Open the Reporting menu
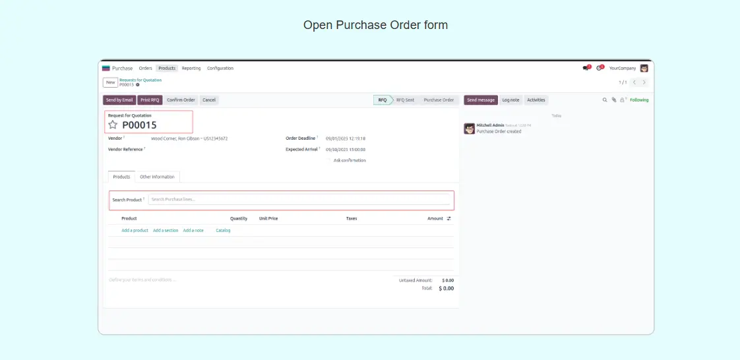This screenshot has width=740, height=360. tap(191, 68)
